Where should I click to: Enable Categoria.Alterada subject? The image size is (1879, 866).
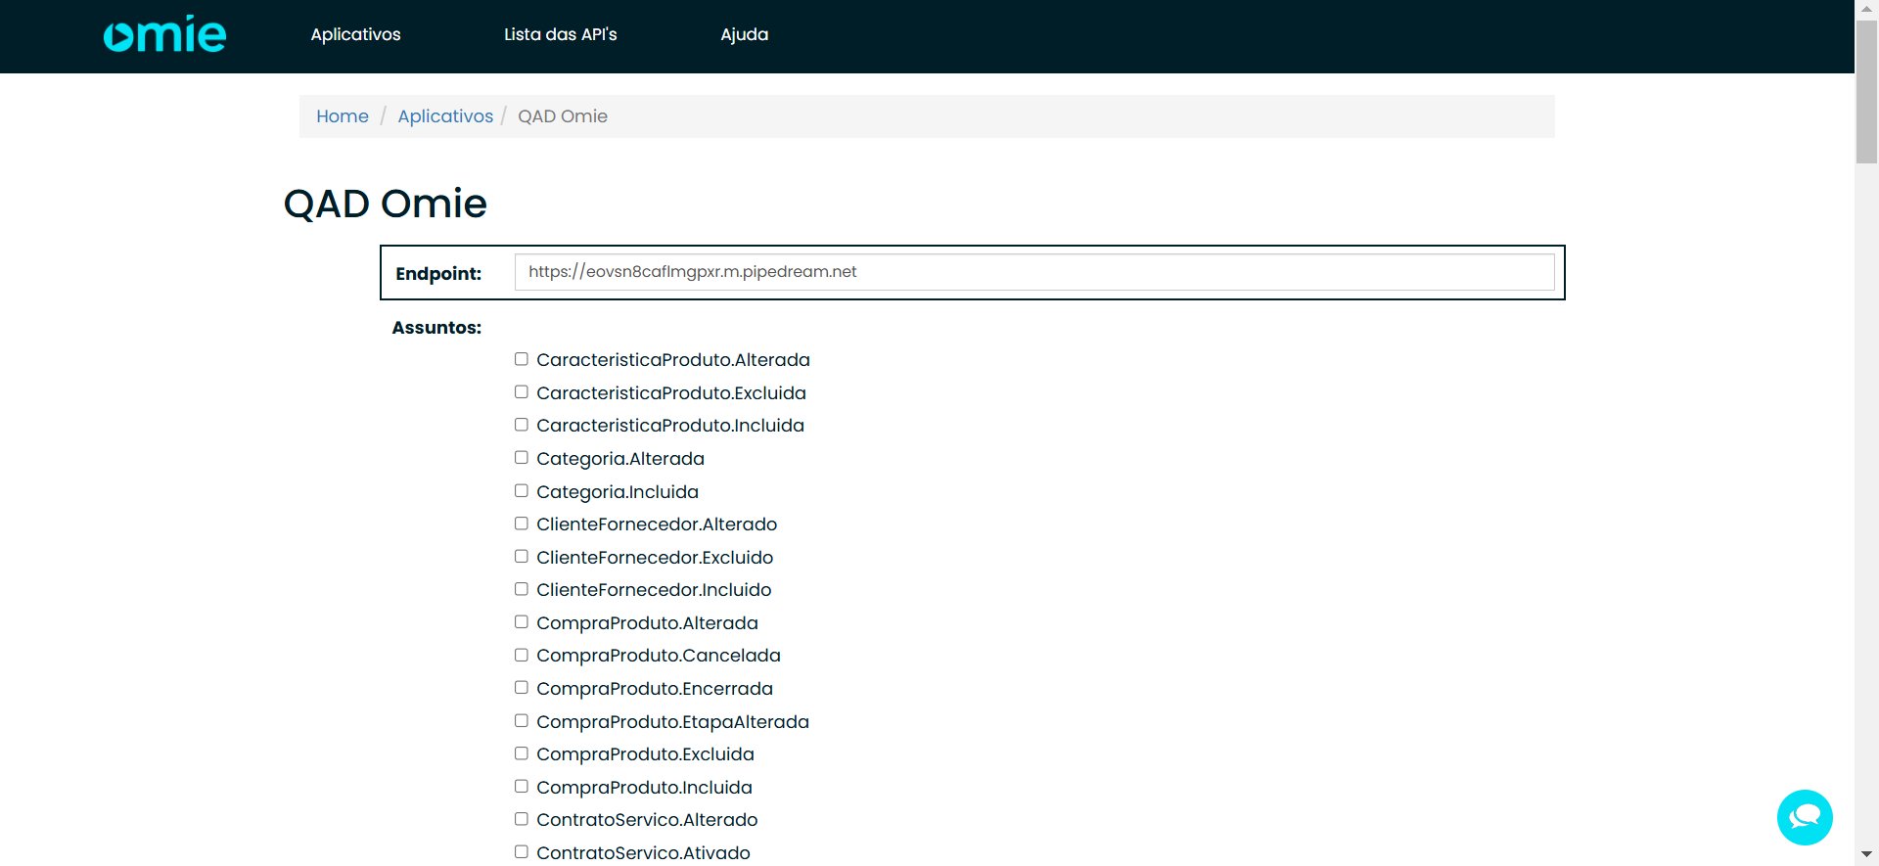point(522,458)
